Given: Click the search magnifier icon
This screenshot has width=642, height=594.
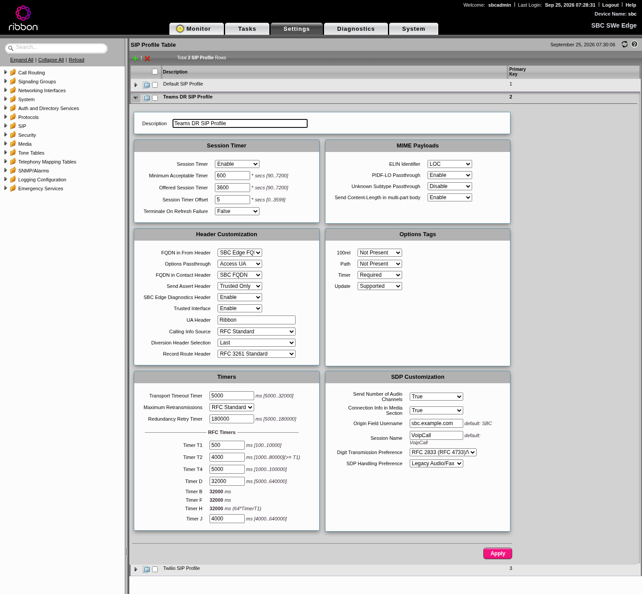Looking at the screenshot, I should (x=11, y=48).
